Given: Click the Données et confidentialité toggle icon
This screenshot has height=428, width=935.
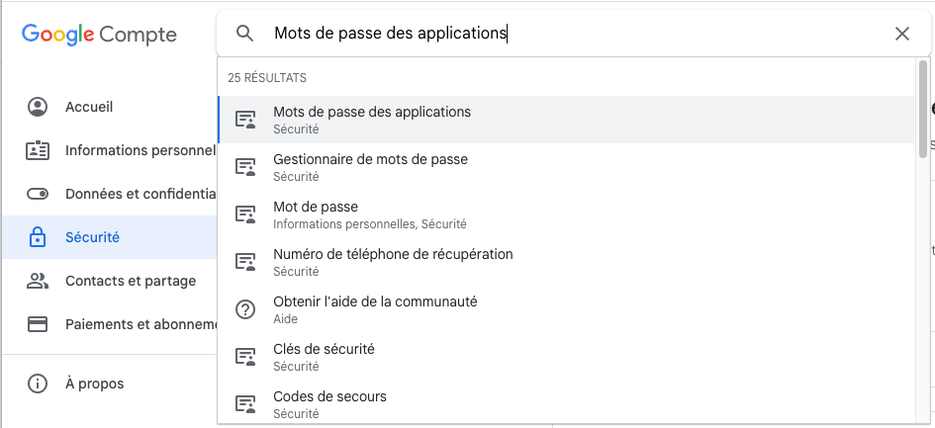Looking at the screenshot, I should pyautogui.click(x=38, y=194).
